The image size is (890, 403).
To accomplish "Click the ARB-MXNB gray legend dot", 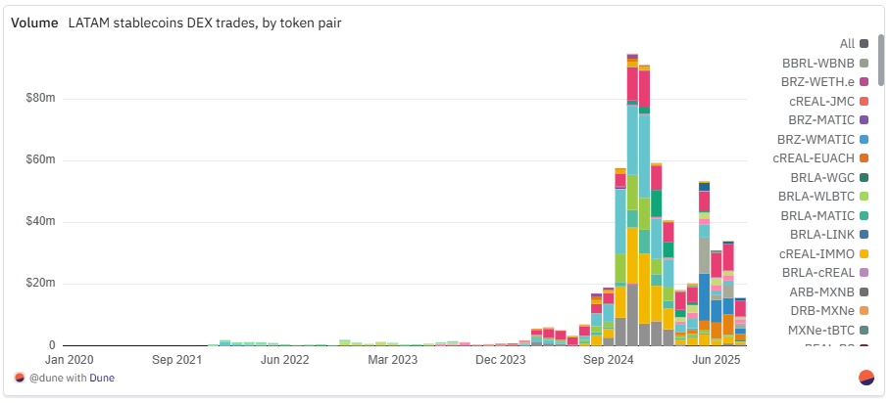I will pyautogui.click(x=864, y=291).
